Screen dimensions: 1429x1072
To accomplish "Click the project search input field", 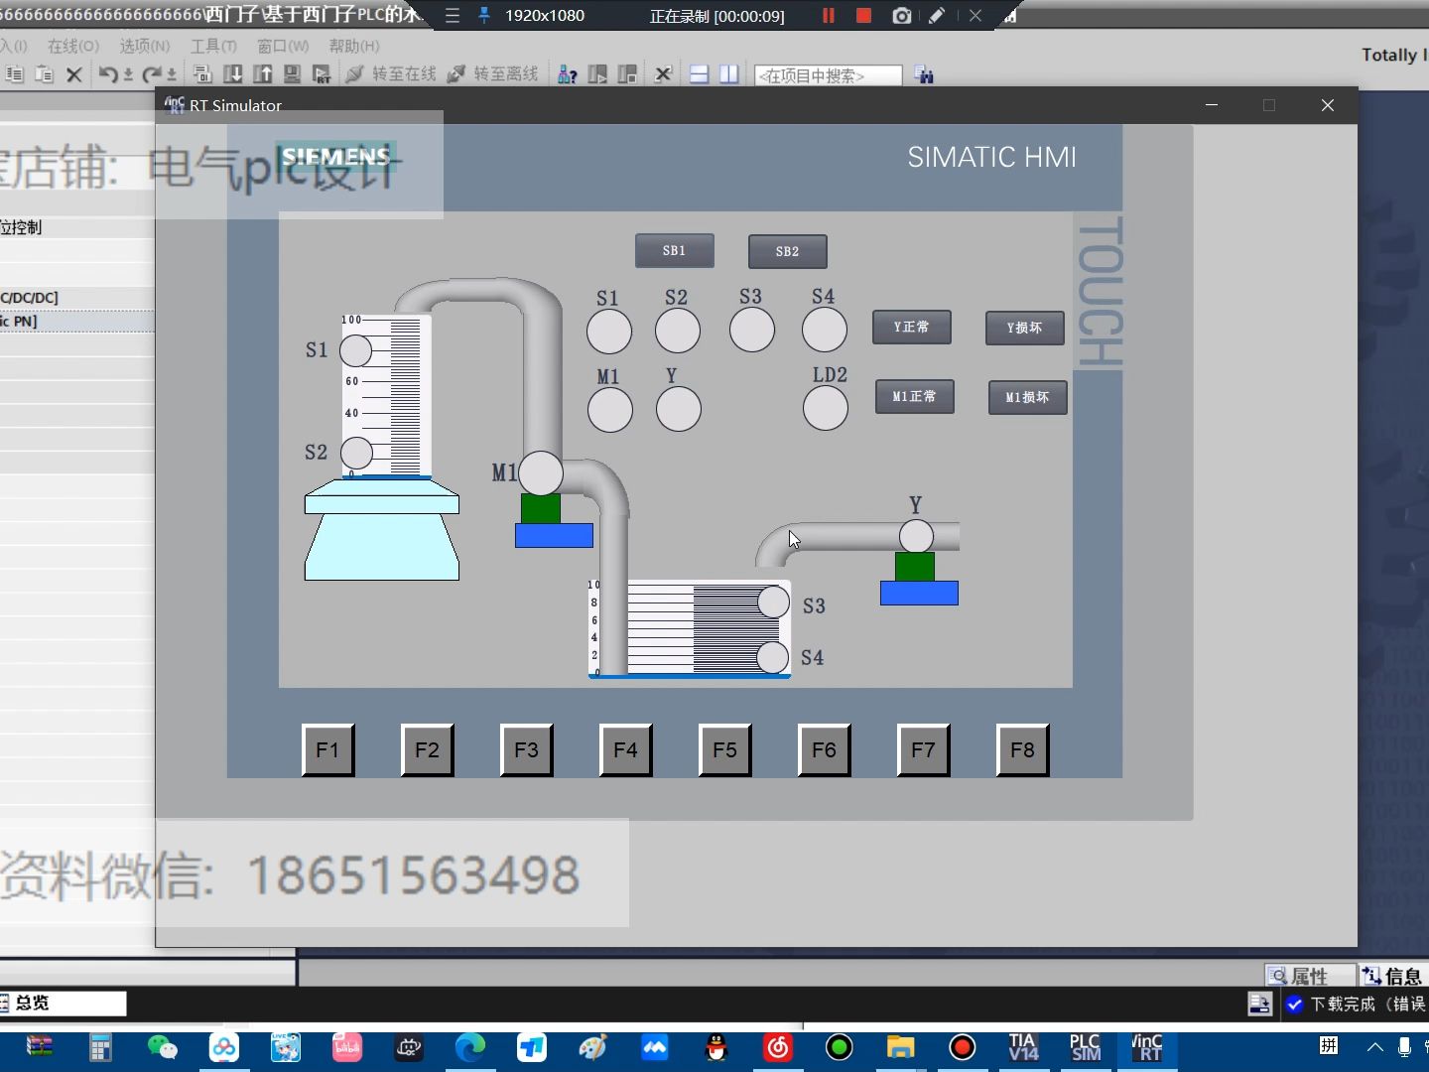I will 829,75.
